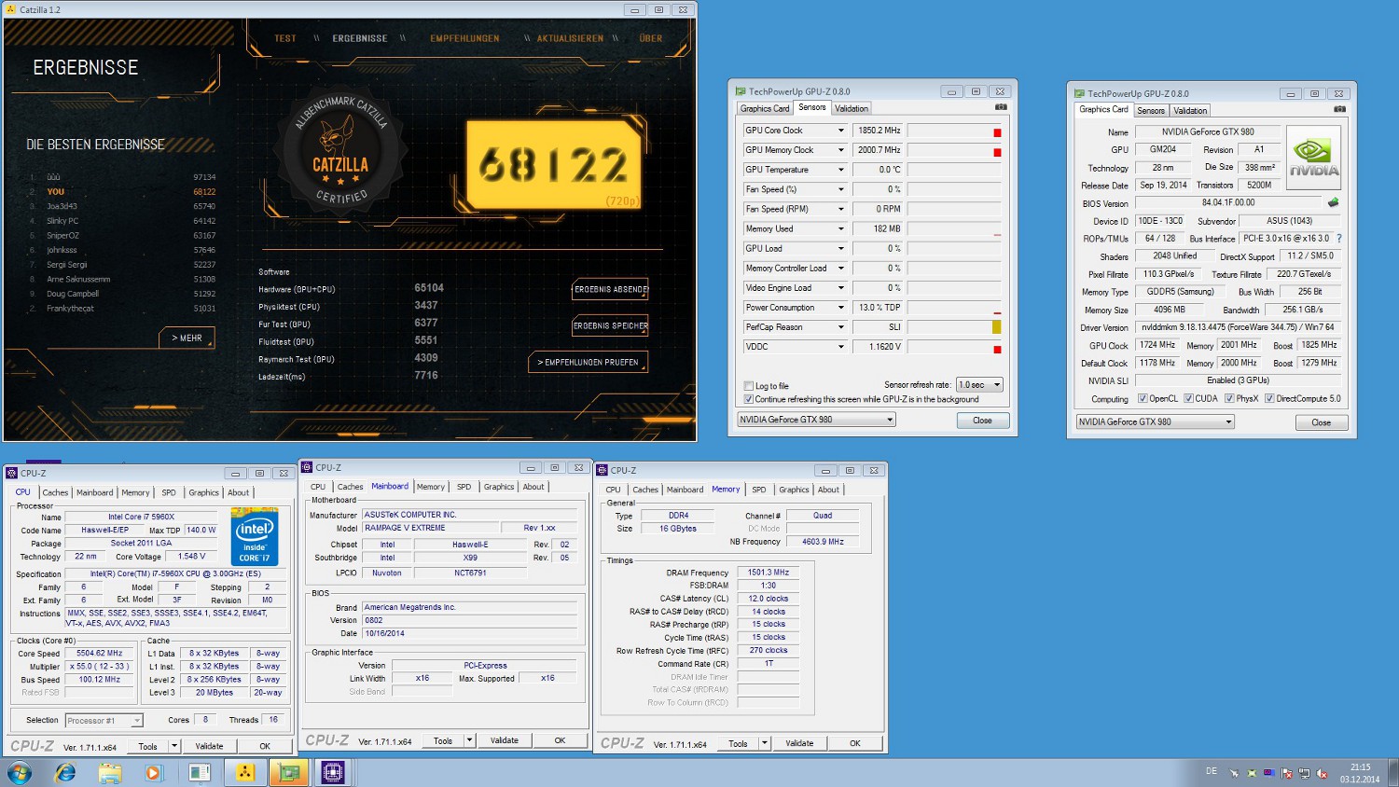This screenshot has width=1399, height=787.
Task: Click the GPU Core Clock sensor graph
Action: [955, 131]
